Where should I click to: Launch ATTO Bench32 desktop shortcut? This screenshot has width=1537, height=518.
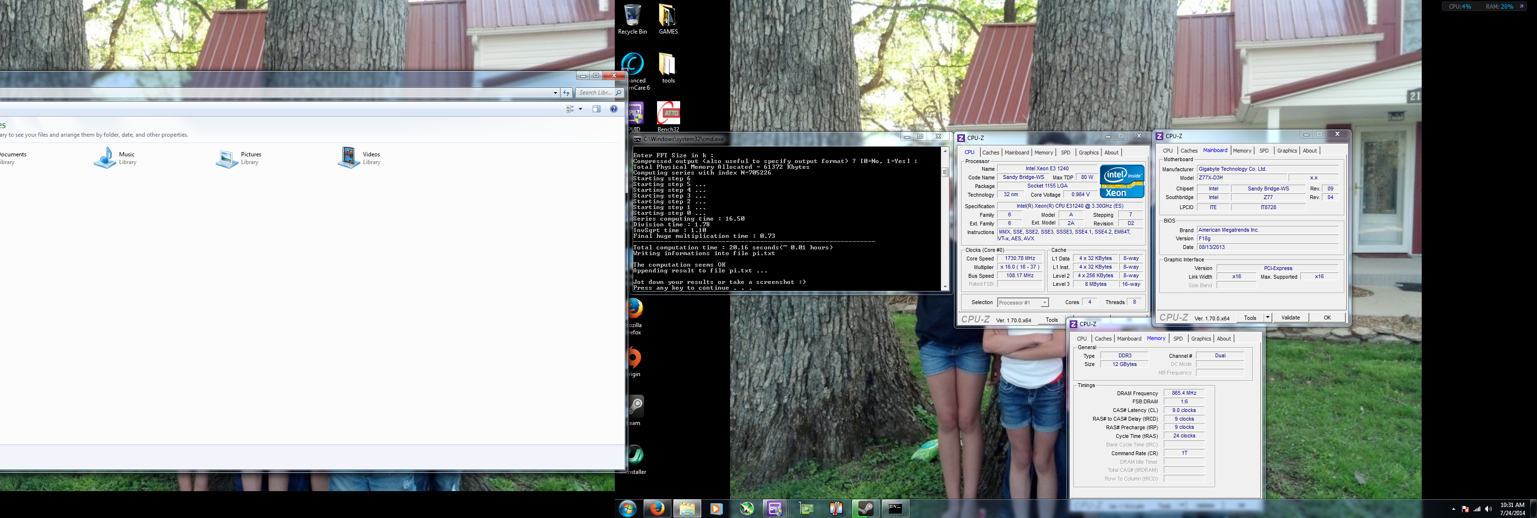(x=668, y=116)
